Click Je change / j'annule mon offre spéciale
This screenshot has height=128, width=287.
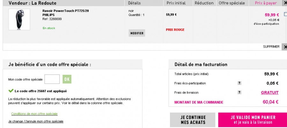click(36, 121)
